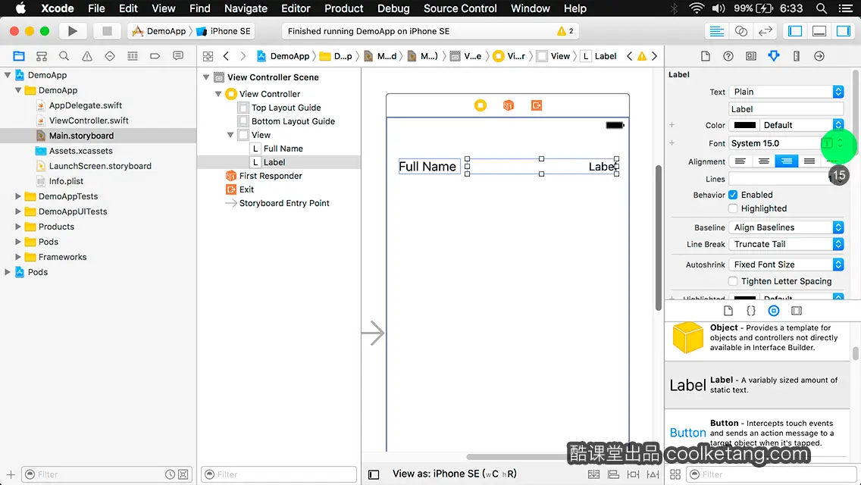Toggle the Navigator panel
The width and height of the screenshot is (861, 485).
coord(795,31)
